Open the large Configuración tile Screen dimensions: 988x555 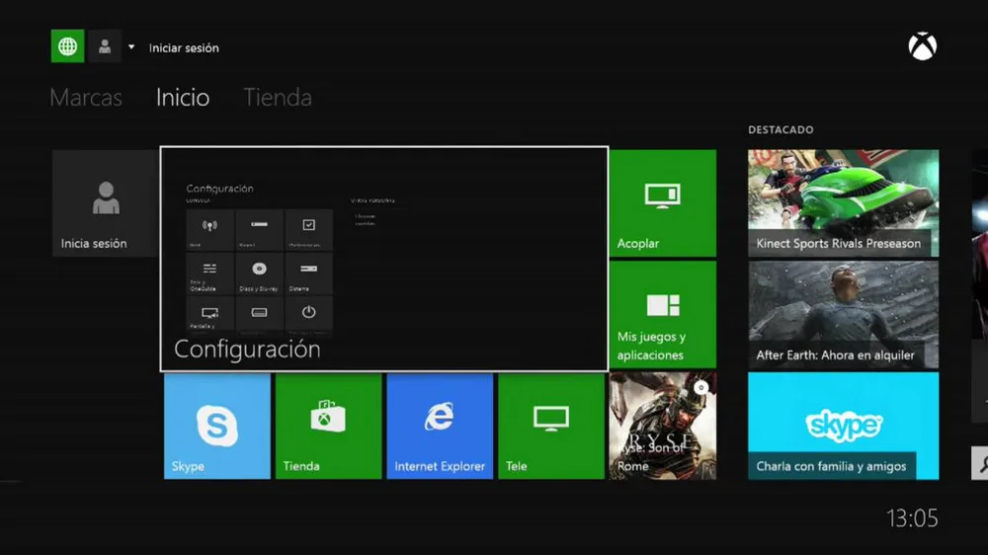pos(384,259)
